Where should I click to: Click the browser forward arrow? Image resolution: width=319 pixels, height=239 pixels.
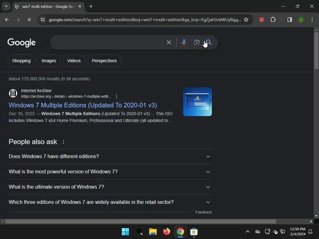click(18, 20)
